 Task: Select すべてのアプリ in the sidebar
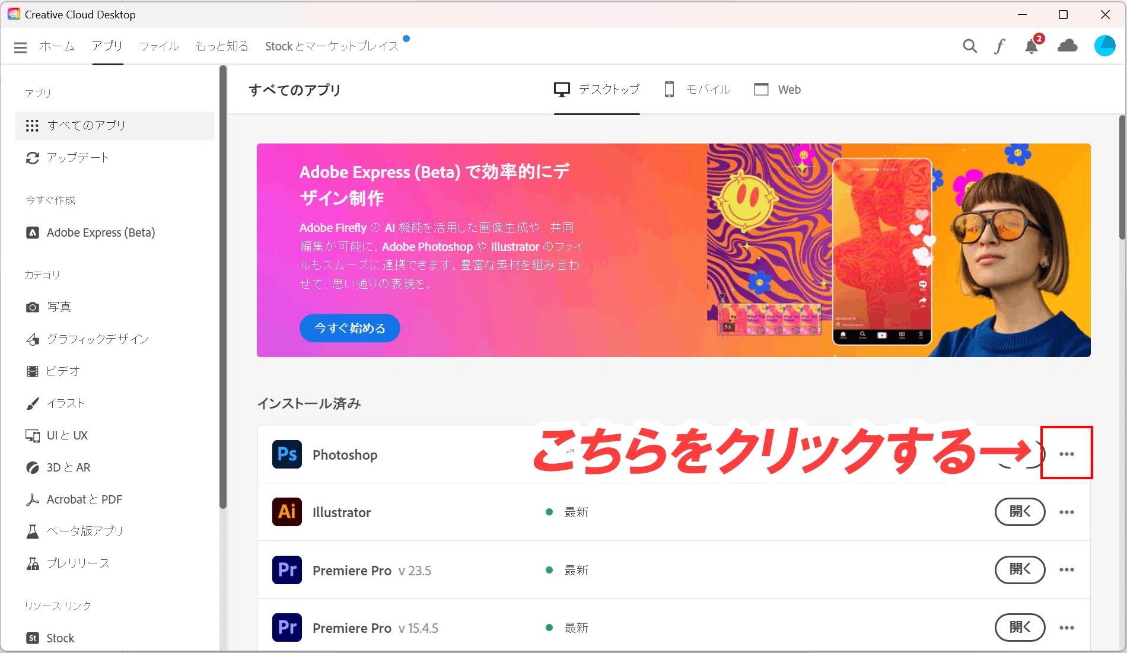[x=114, y=126]
